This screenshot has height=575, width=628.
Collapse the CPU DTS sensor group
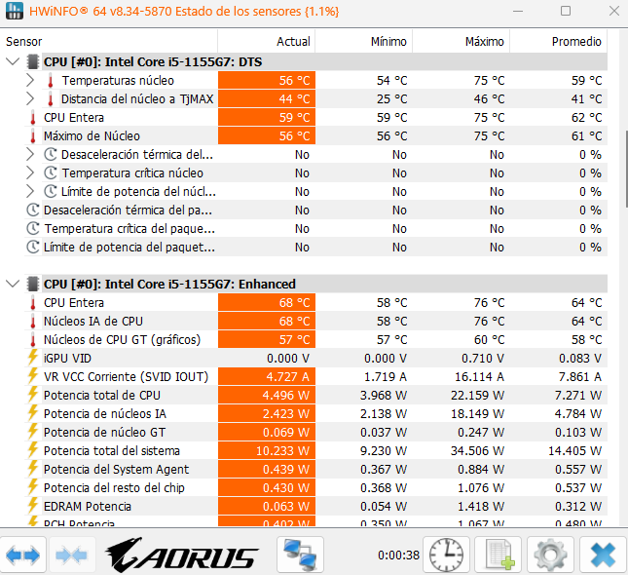pos(13,61)
